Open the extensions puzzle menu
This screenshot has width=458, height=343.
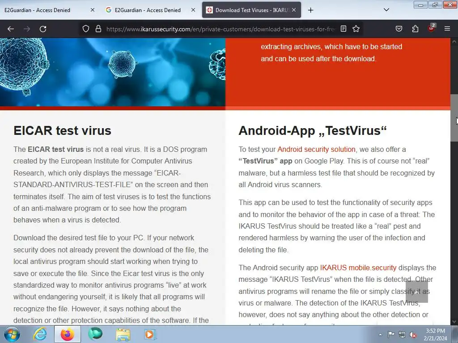[x=415, y=29]
